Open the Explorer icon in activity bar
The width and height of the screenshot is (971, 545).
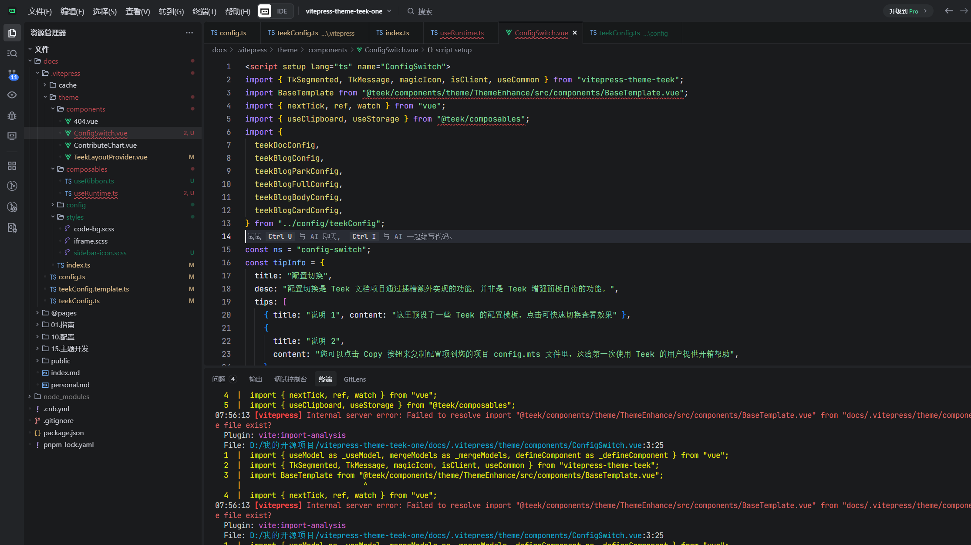click(12, 33)
